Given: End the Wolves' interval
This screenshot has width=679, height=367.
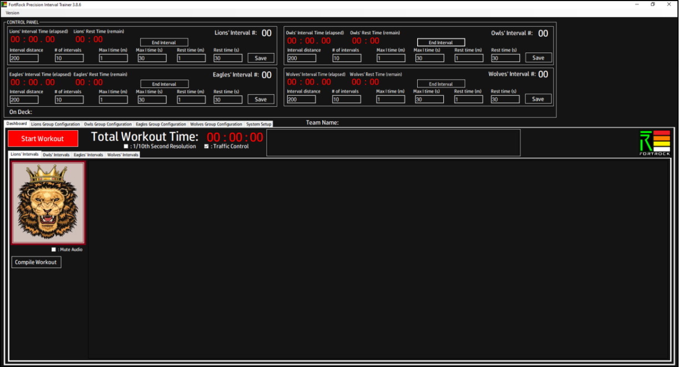Looking at the screenshot, I should coord(441,84).
